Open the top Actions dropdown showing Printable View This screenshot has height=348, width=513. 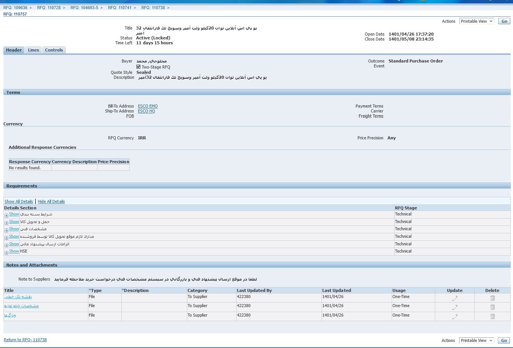[x=477, y=21]
